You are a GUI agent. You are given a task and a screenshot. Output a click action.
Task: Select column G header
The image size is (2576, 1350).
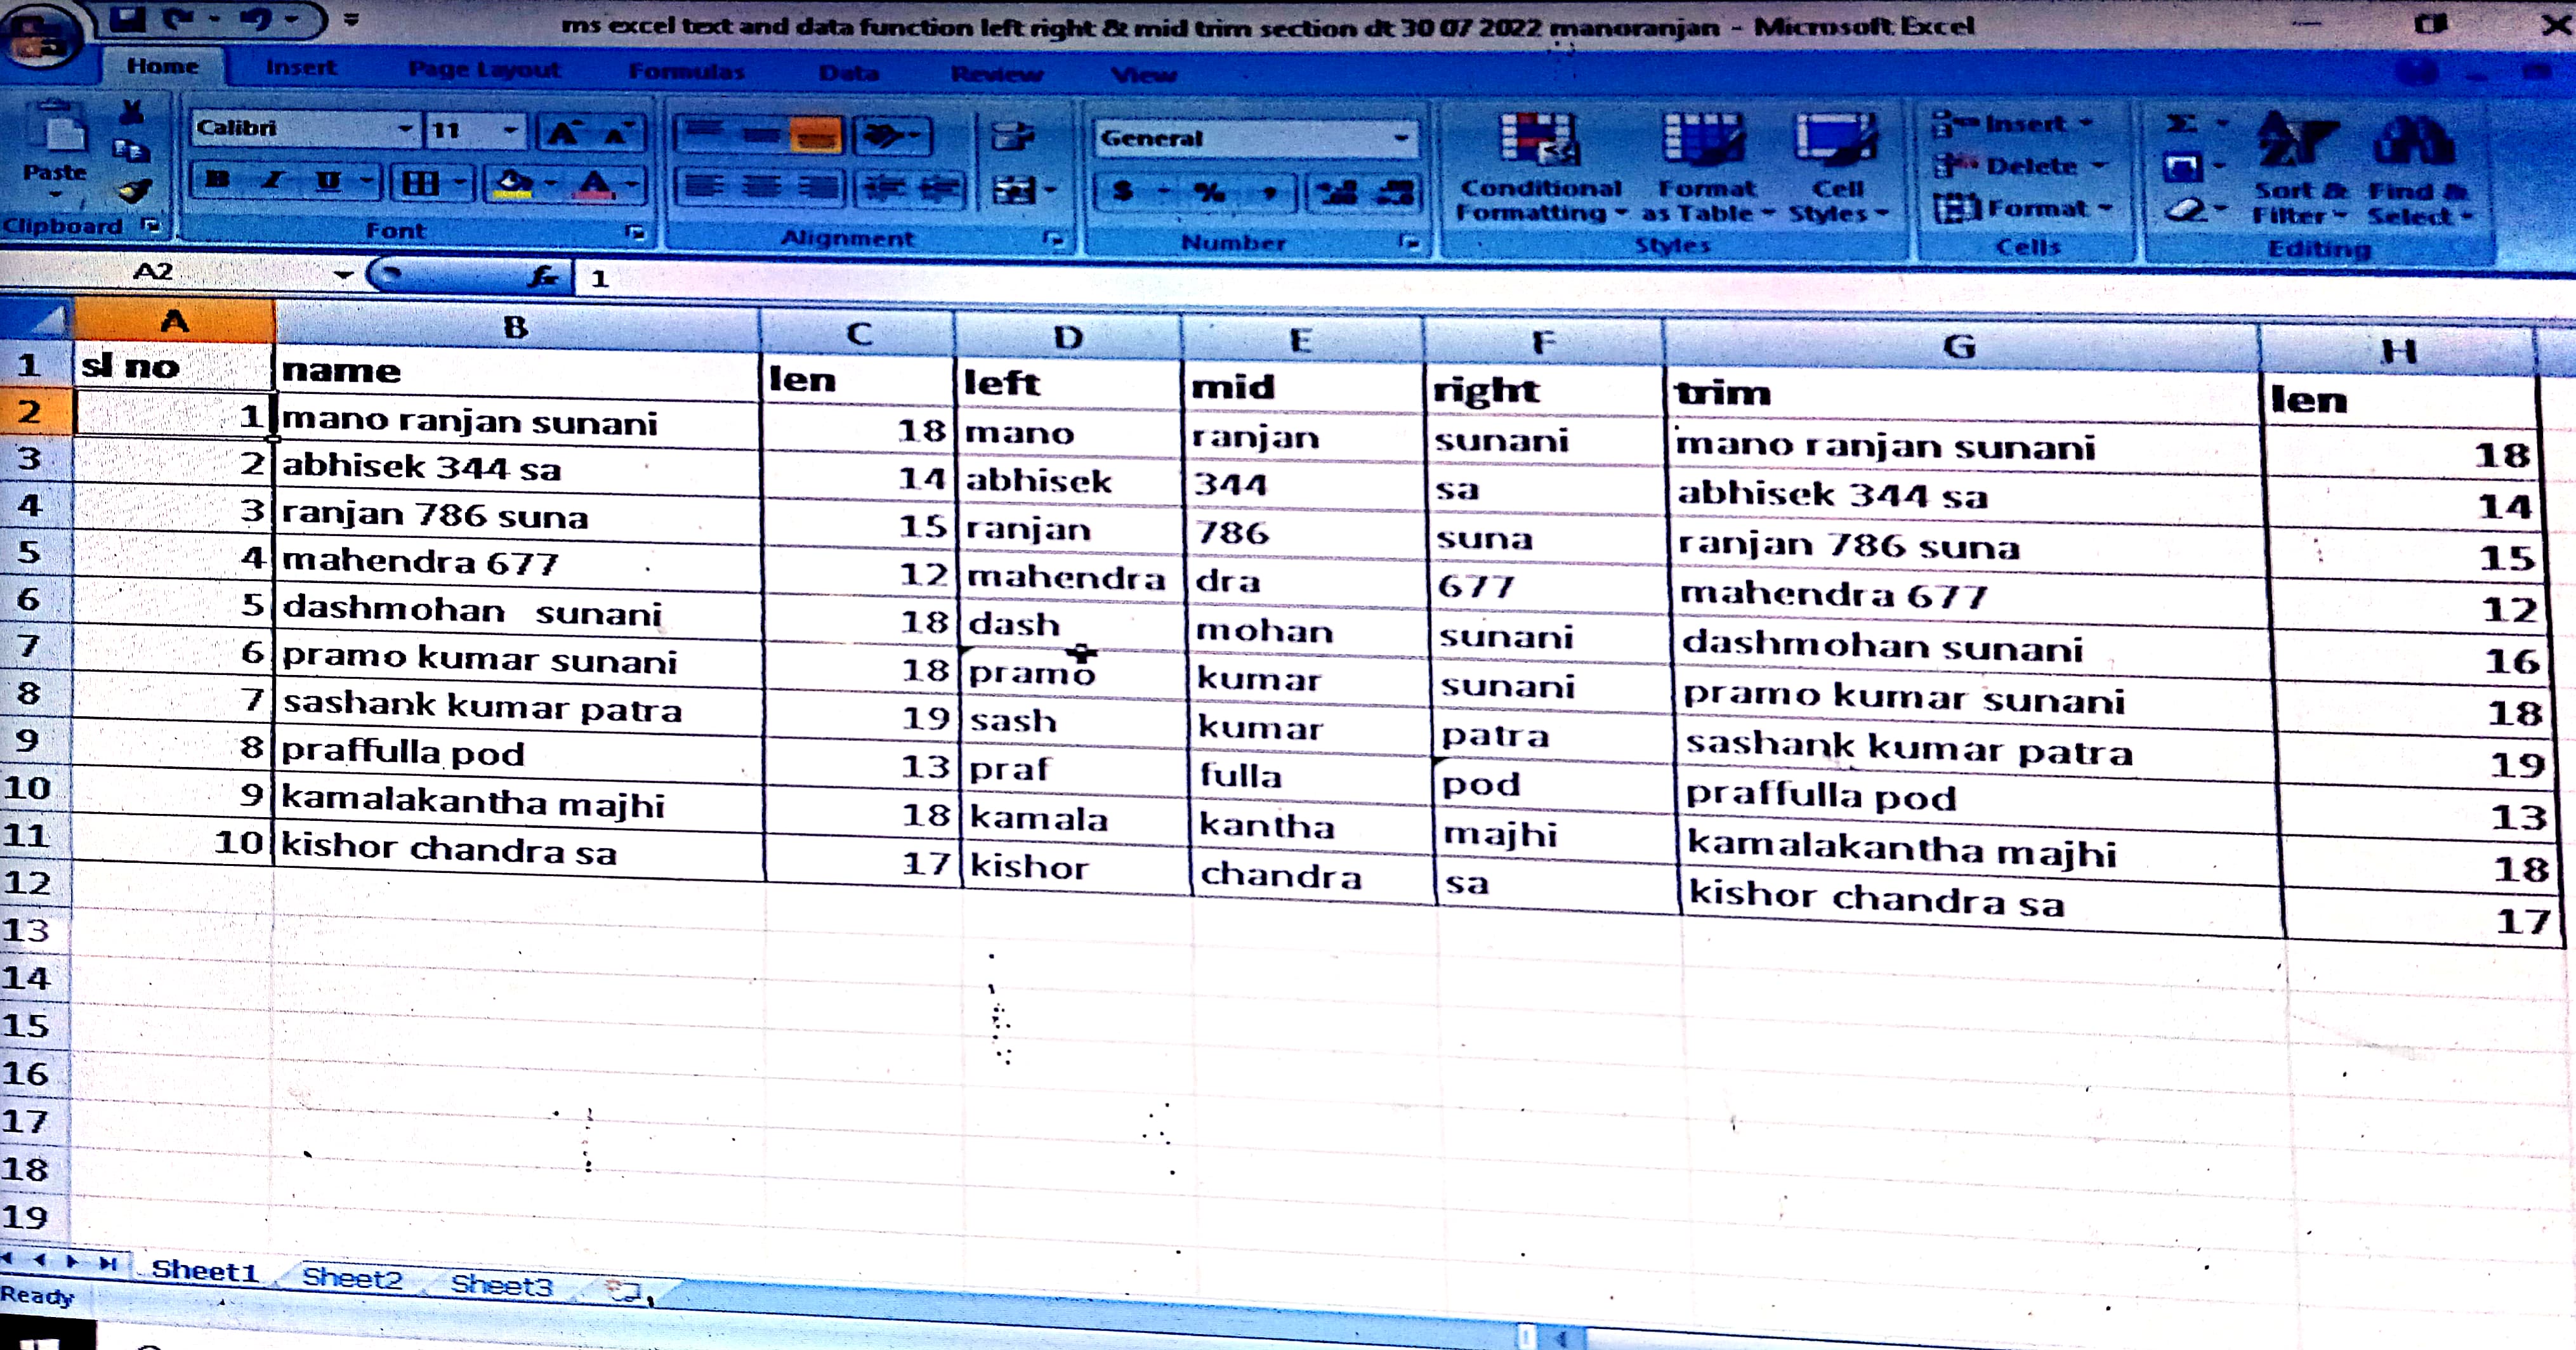coord(1959,346)
